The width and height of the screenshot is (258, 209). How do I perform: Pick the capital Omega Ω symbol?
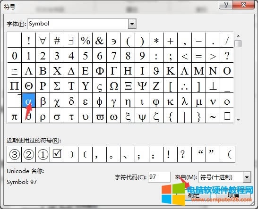114,85
